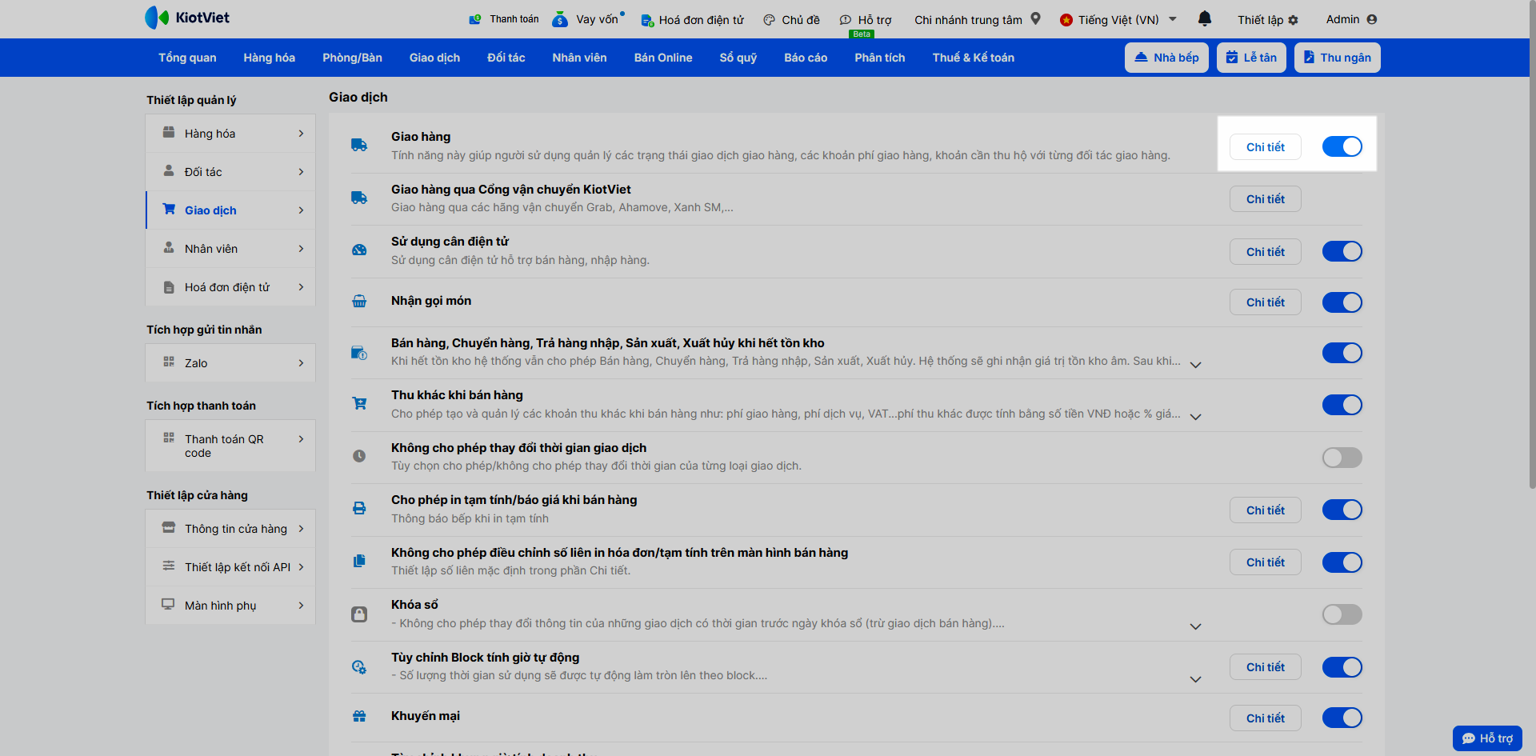Click the Zalo grid icon in sidebar
This screenshot has height=756, width=1536.
tap(169, 362)
